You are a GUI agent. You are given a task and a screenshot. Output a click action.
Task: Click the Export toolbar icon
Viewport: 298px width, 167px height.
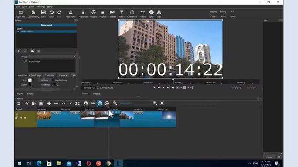(151, 14)
